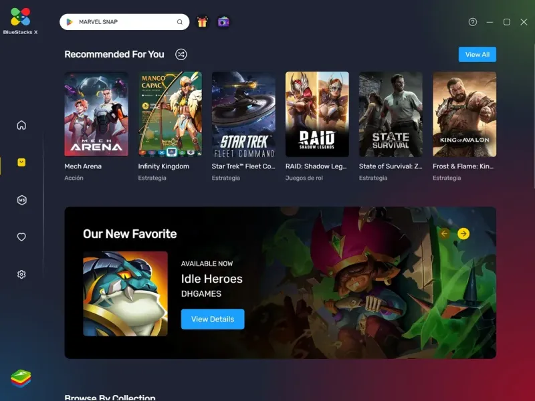The width and height of the screenshot is (535, 401).
Task: Click the Google Play icon in search bar
Action: [x=70, y=22]
